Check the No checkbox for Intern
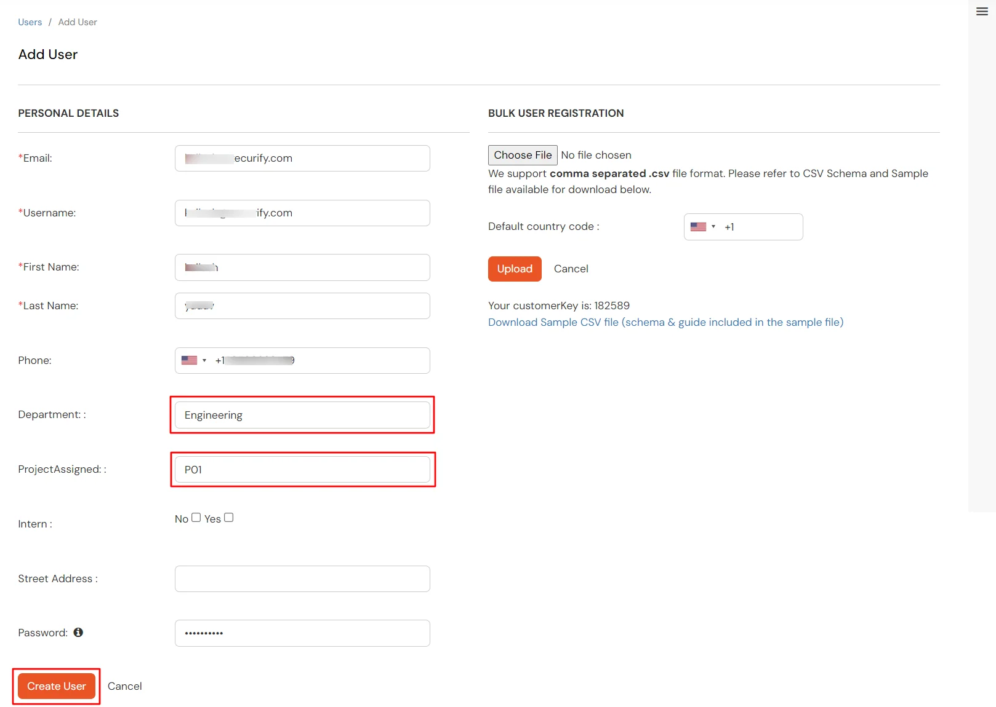 196,518
